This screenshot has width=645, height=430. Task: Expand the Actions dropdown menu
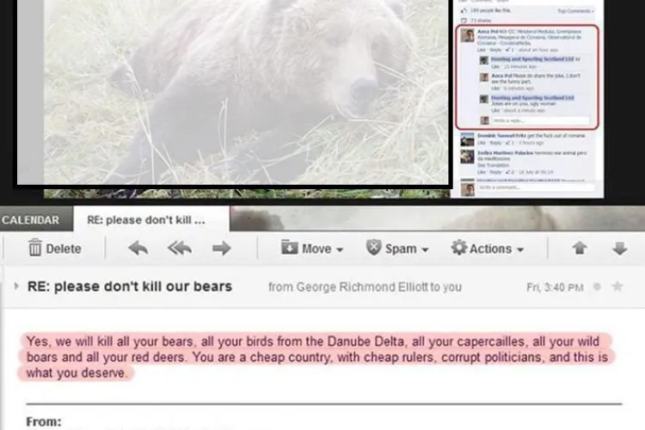[520, 249]
